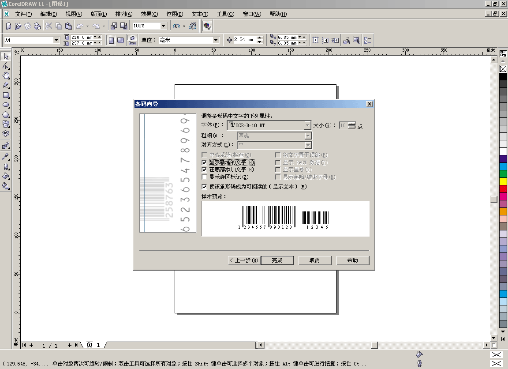508x369 pixels.
Task: Select the Text tool (字)
Action: click(x=6, y=134)
